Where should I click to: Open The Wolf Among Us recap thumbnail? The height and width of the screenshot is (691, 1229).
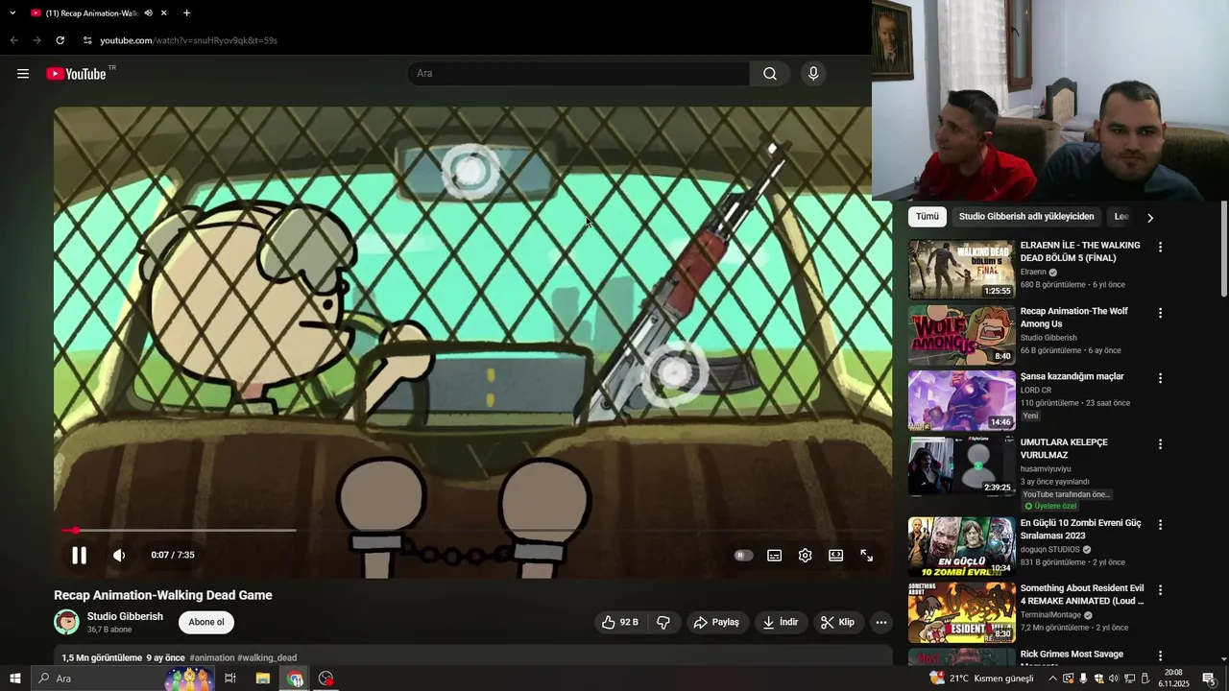click(961, 336)
